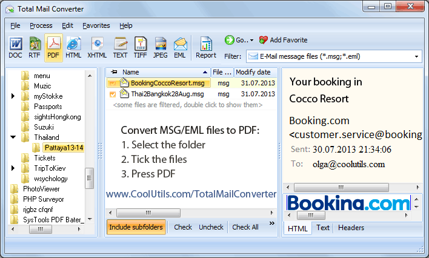Image resolution: width=429 pixels, height=258 pixels.
Task: Click the Thai2Bangkok28Aug.msg mail icon
Action: tap(124, 93)
